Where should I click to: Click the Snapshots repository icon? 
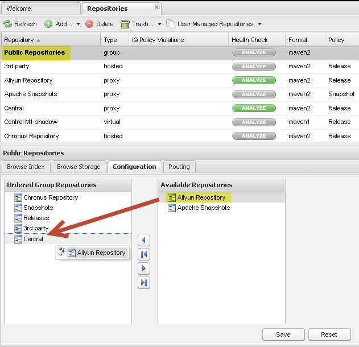coord(18,208)
